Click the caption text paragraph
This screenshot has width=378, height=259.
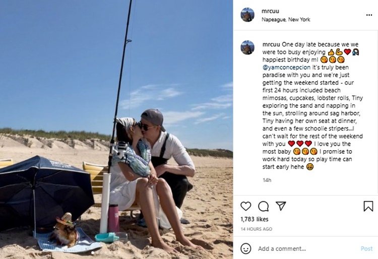click(312, 105)
